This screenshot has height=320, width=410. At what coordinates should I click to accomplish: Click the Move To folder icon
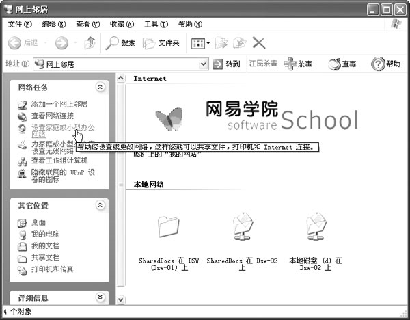221,43
